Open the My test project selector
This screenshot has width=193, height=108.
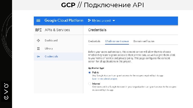pos(101,21)
